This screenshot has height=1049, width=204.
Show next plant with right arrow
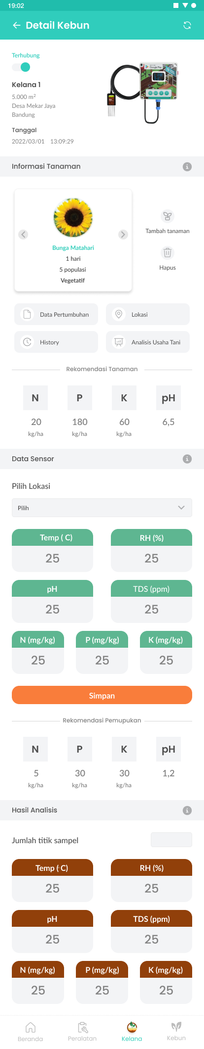click(123, 235)
